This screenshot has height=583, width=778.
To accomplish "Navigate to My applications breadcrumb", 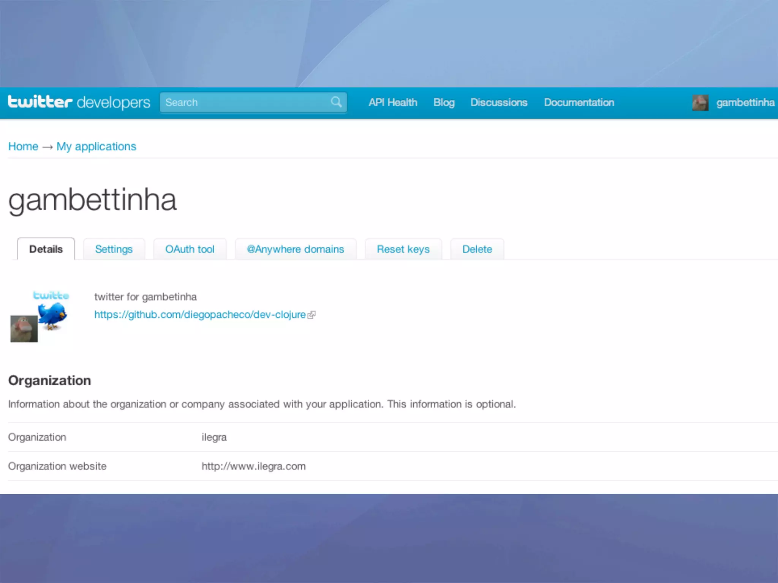I will [96, 147].
